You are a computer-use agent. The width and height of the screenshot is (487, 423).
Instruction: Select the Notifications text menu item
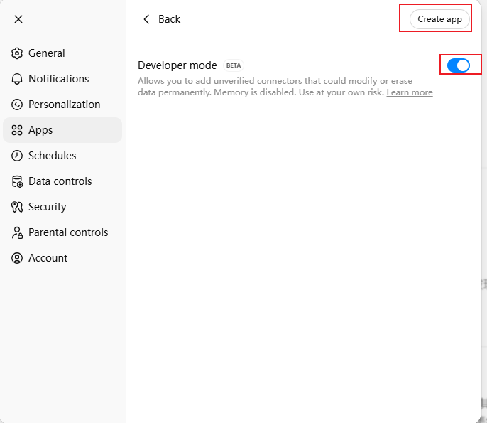pos(58,79)
